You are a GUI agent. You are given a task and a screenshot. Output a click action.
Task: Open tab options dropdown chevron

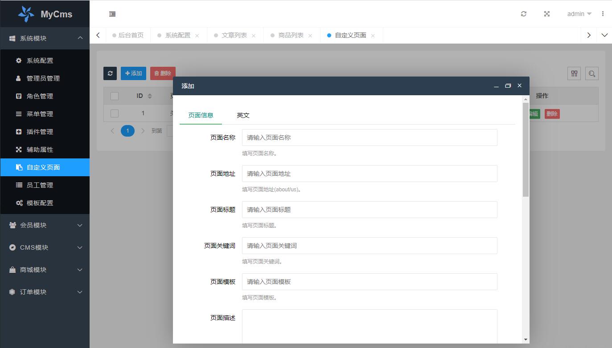coord(604,35)
